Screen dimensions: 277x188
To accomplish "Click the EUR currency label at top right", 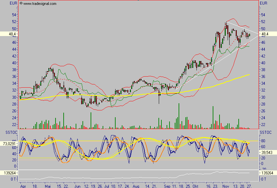I will 263,3.
